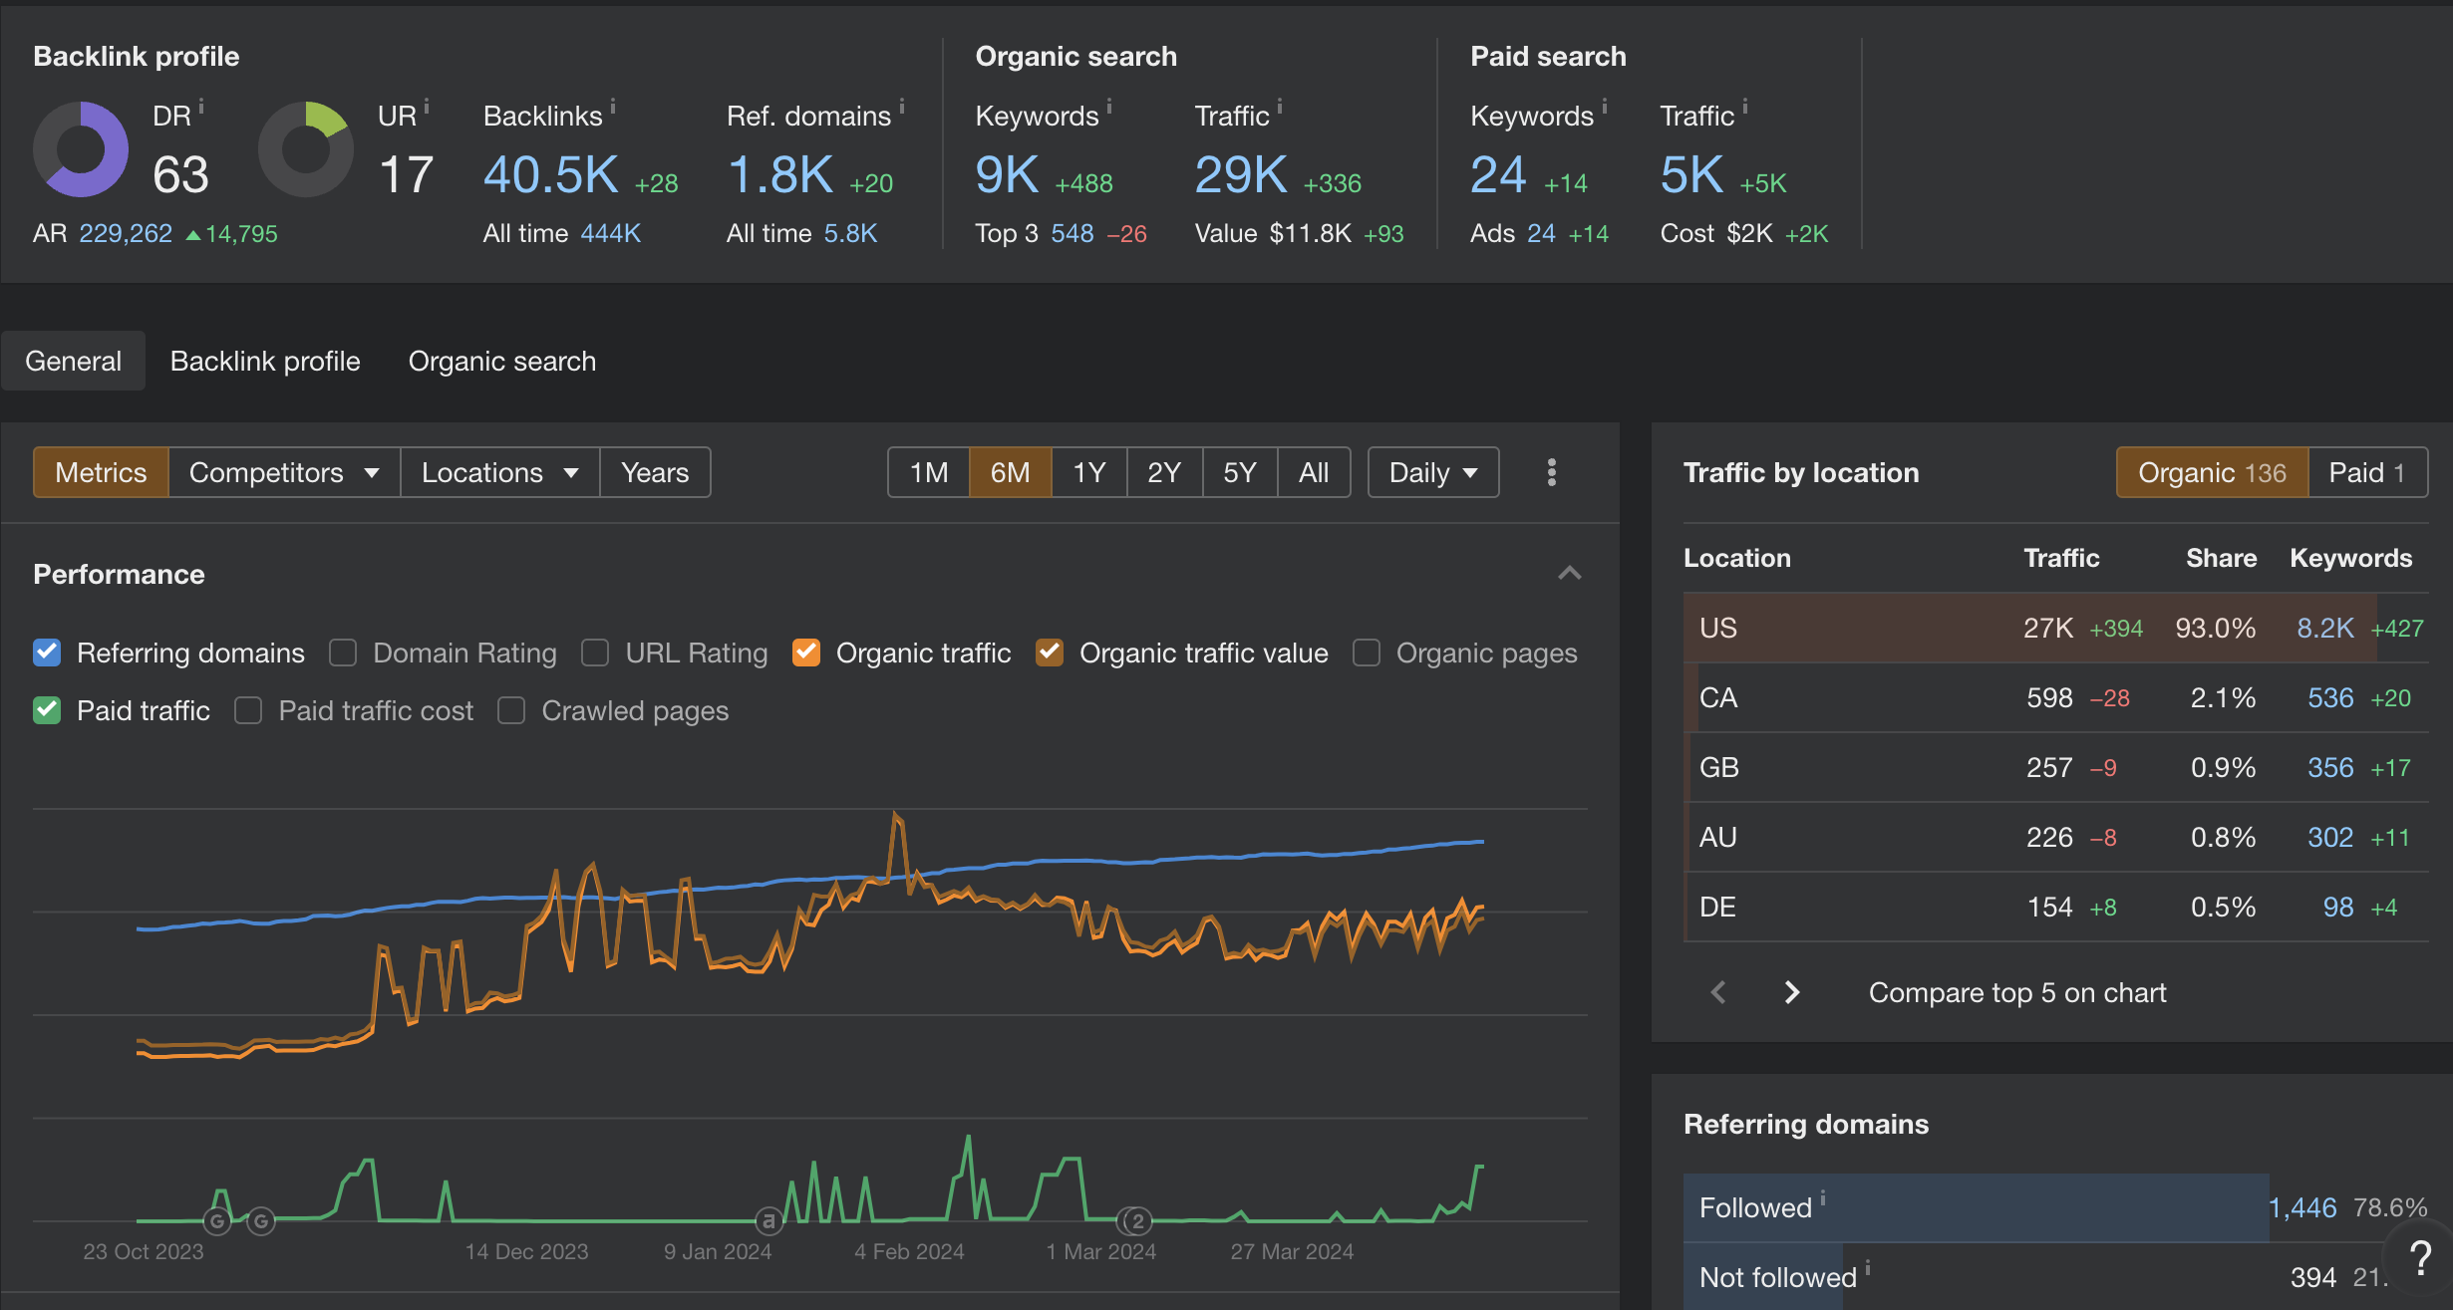Click the info icon beside Ref. domains

(901, 105)
